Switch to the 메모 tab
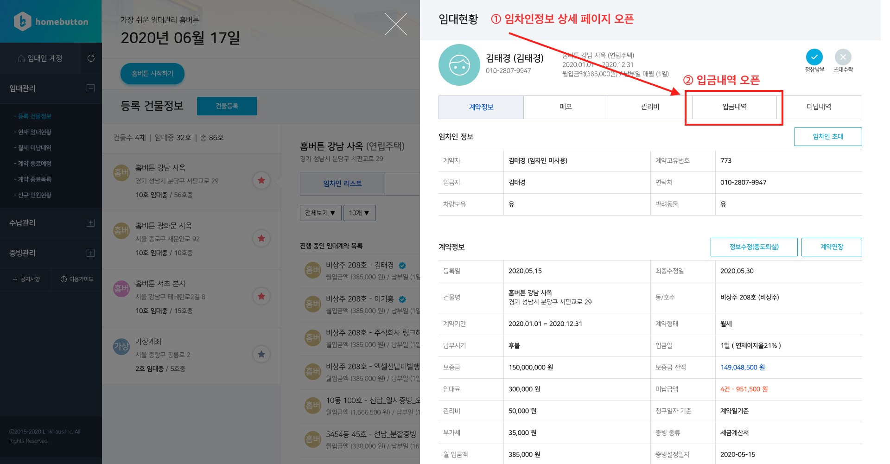Image resolution: width=890 pixels, height=464 pixels. coord(566,107)
